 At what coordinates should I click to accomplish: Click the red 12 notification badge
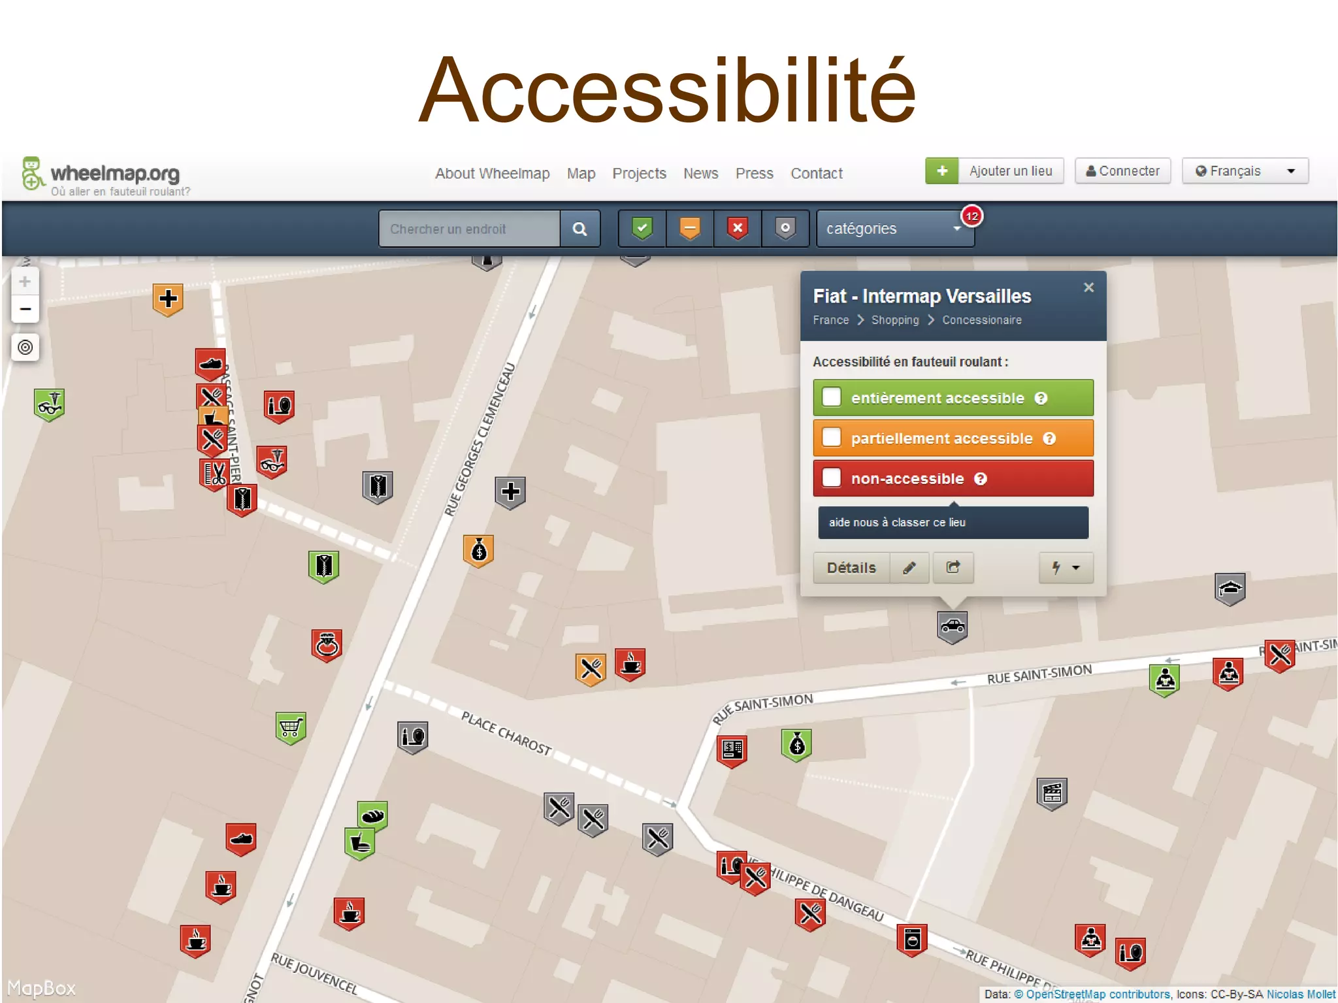(x=971, y=216)
